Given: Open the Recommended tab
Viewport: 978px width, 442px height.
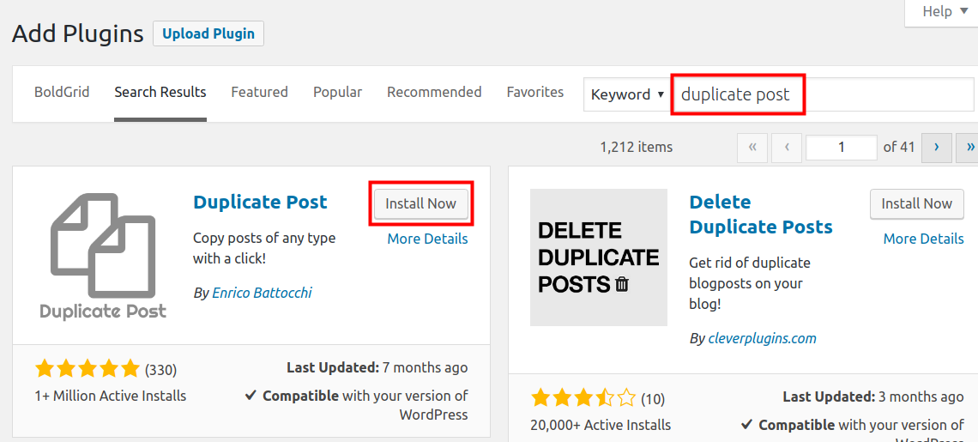Looking at the screenshot, I should coord(434,92).
